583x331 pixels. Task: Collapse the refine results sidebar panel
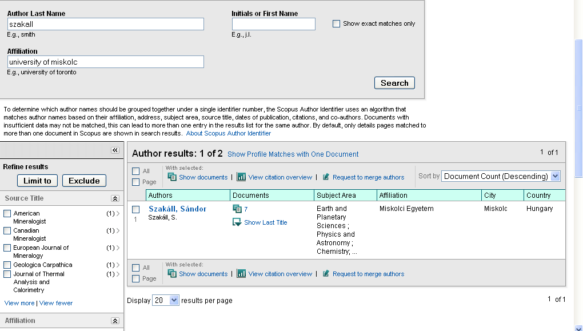pyautogui.click(x=115, y=150)
